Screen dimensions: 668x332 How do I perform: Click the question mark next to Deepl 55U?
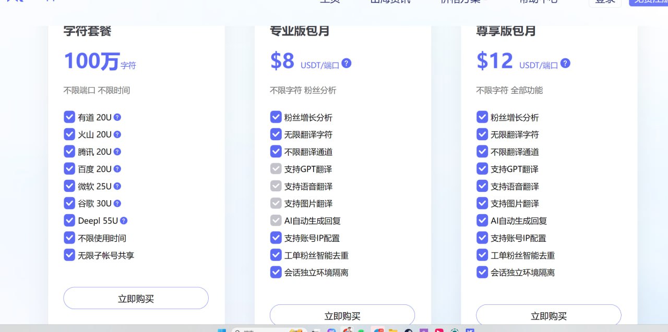124,220
